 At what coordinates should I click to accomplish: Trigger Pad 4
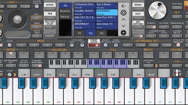pos(60,45)
